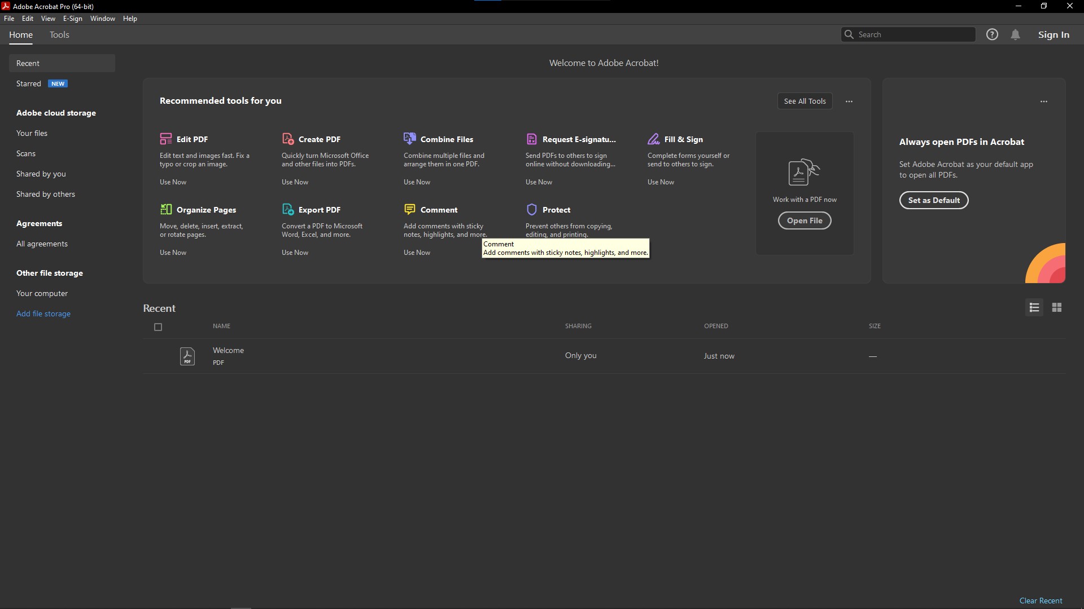1084x609 pixels.
Task: Open the notifications bell icon
Action: 1015,34
